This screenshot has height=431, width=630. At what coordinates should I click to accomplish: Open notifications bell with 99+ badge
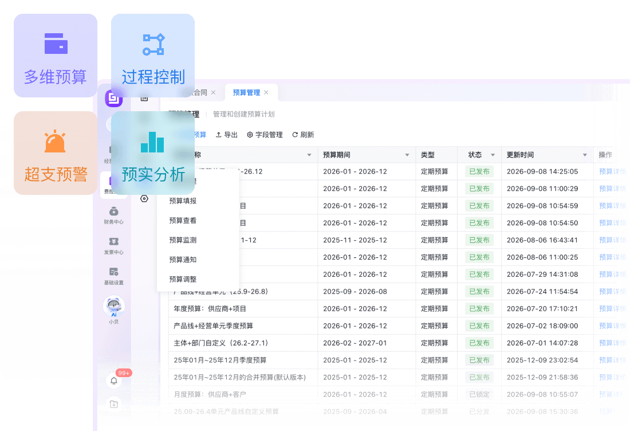114,381
